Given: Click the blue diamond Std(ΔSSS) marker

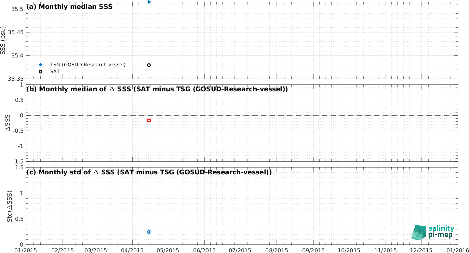Looking at the screenshot, I should [x=149, y=232].
